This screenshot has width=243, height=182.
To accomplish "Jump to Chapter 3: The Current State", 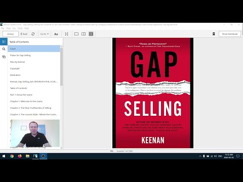I will [34, 114].
